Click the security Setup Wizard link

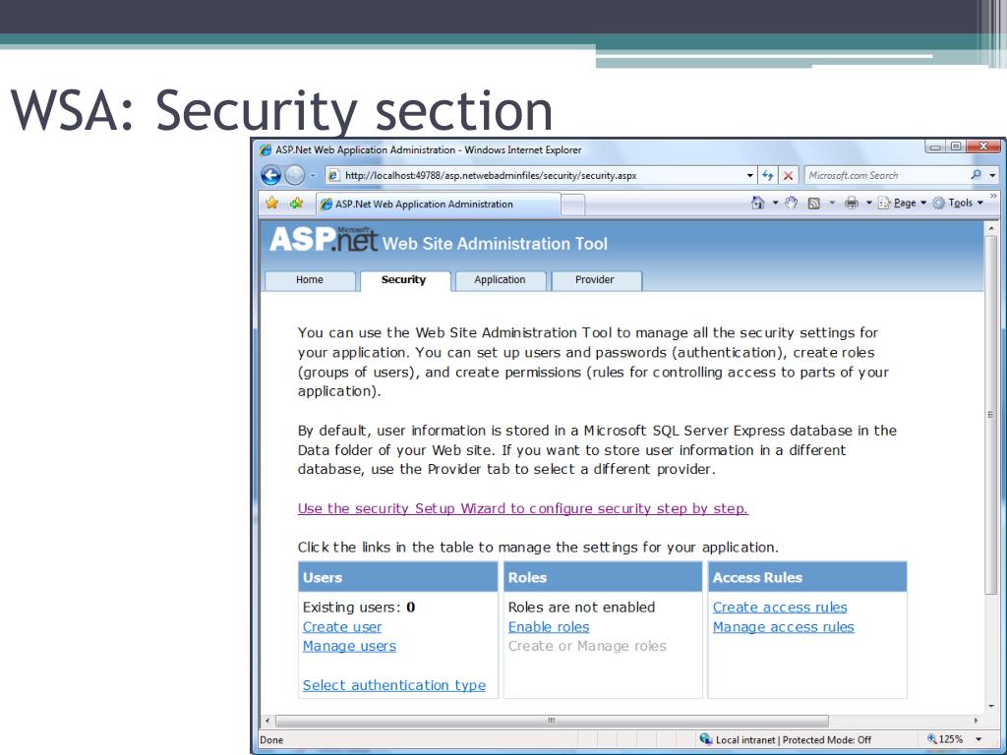(x=523, y=508)
